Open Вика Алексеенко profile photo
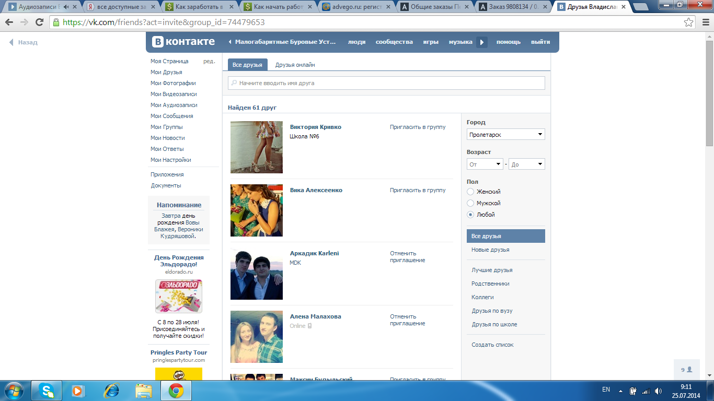 257,210
